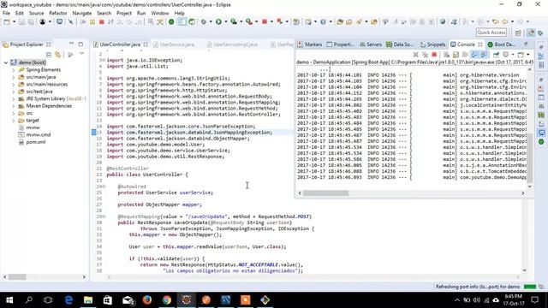The height and width of the screenshot is (308, 548).
Task: Click the Resume debug icon in the toolbar
Action: tap(83, 21)
